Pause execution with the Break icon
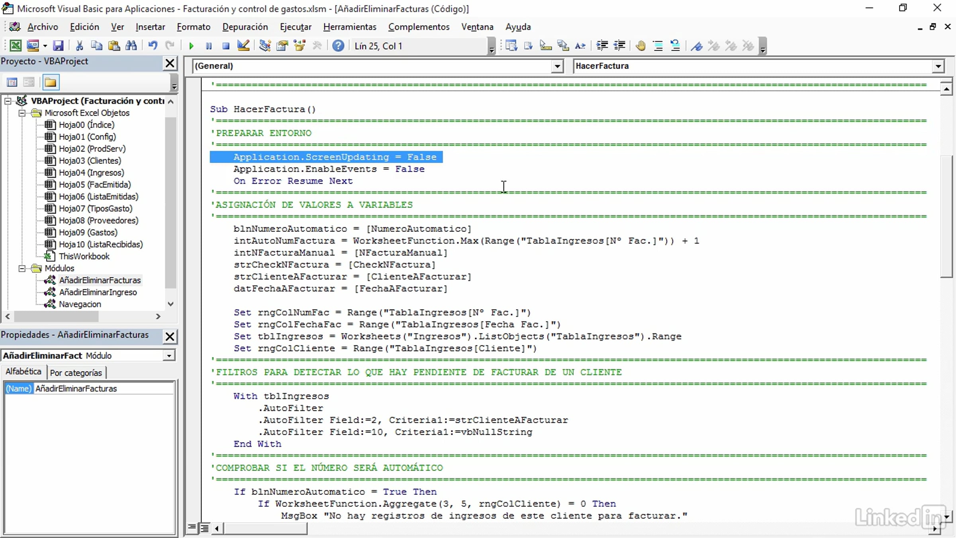The image size is (956, 538). [x=209, y=46]
